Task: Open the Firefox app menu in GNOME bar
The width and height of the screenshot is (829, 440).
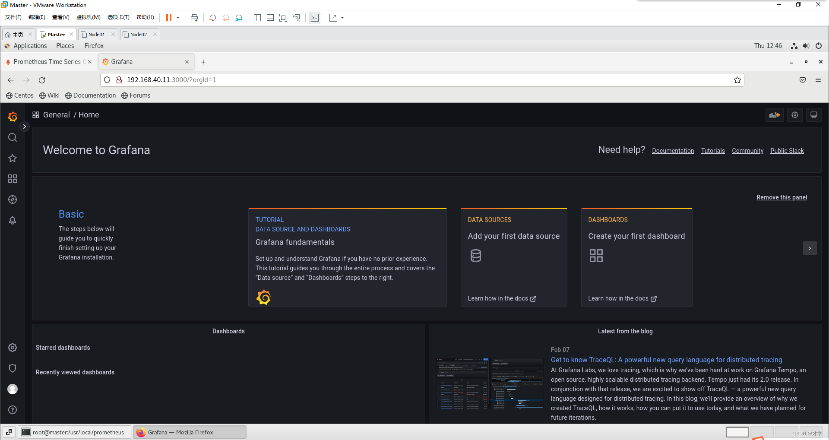Action: (x=94, y=46)
